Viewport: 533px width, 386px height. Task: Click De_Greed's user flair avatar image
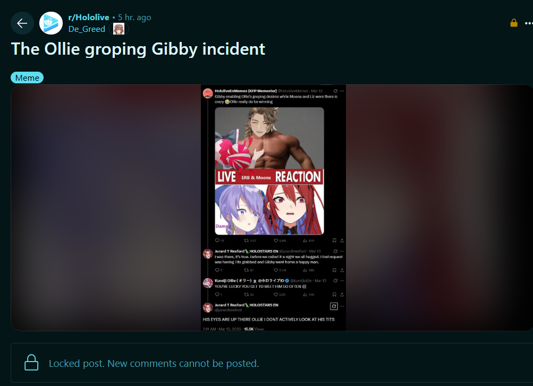tap(119, 29)
